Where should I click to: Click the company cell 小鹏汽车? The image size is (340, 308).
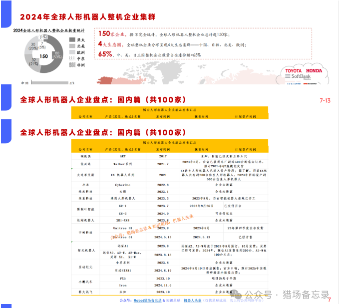tap(86, 282)
